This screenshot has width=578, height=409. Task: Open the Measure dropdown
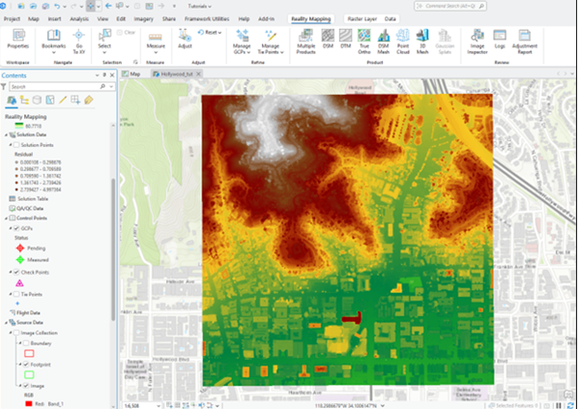[x=156, y=52]
